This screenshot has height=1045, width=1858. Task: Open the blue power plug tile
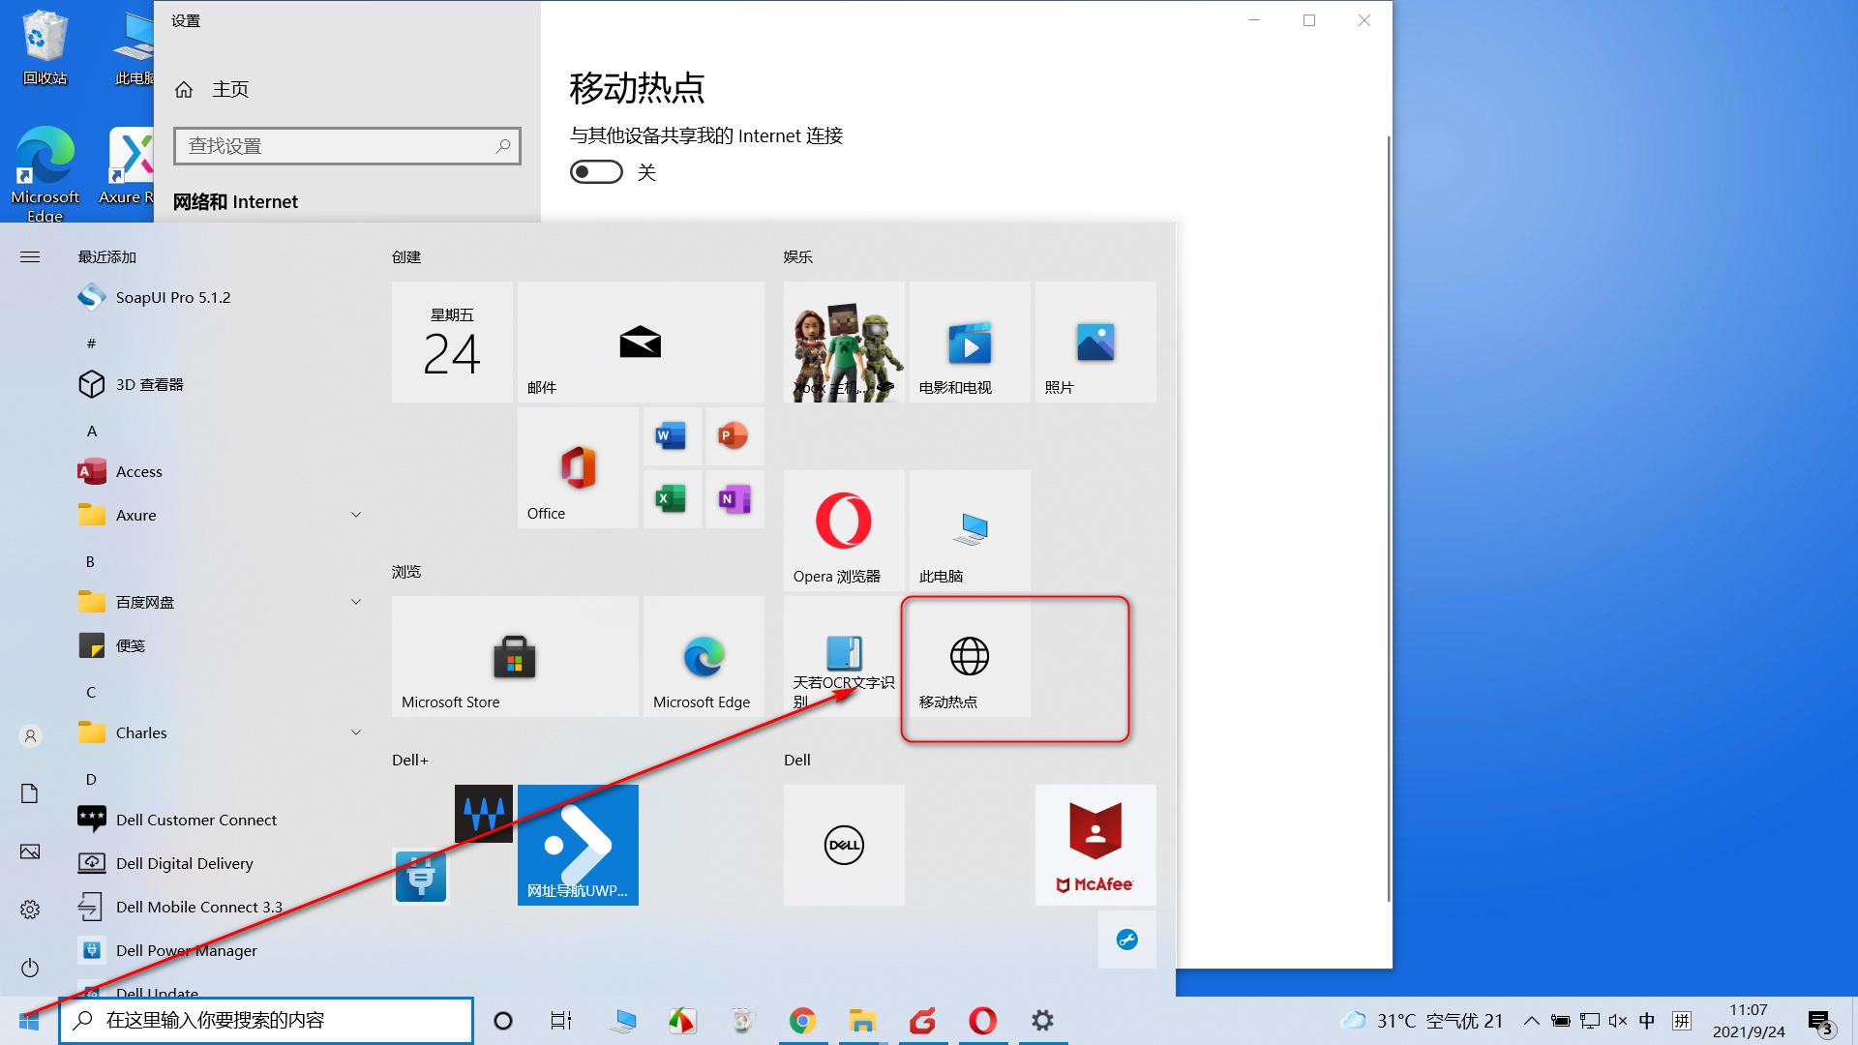(x=421, y=877)
